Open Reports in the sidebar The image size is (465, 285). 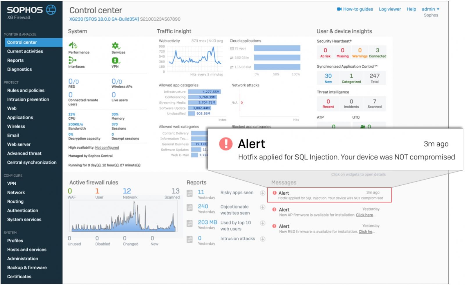(15, 60)
